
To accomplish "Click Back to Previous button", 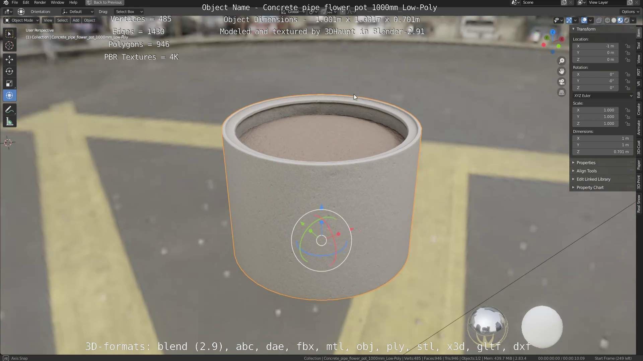I will click(104, 2).
